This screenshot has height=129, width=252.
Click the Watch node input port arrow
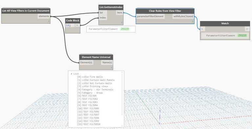tap(202, 29)
